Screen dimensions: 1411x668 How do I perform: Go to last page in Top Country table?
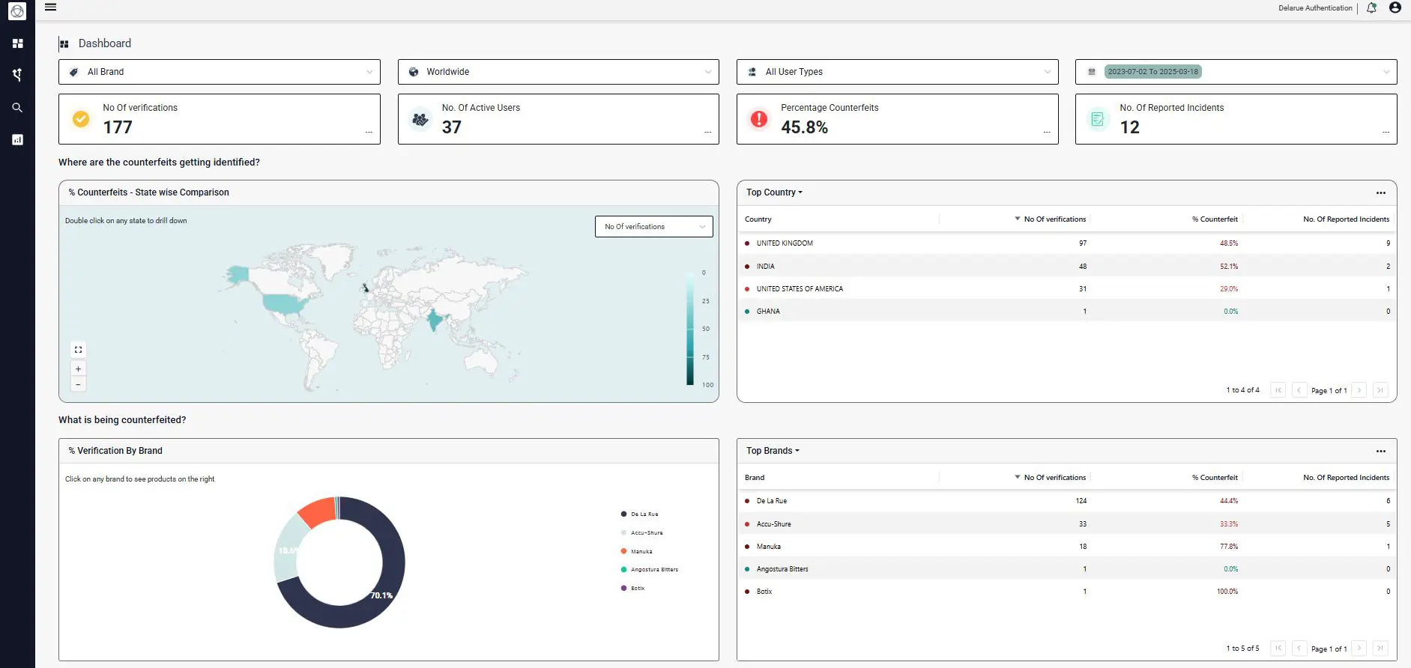tap(1380, 390)
